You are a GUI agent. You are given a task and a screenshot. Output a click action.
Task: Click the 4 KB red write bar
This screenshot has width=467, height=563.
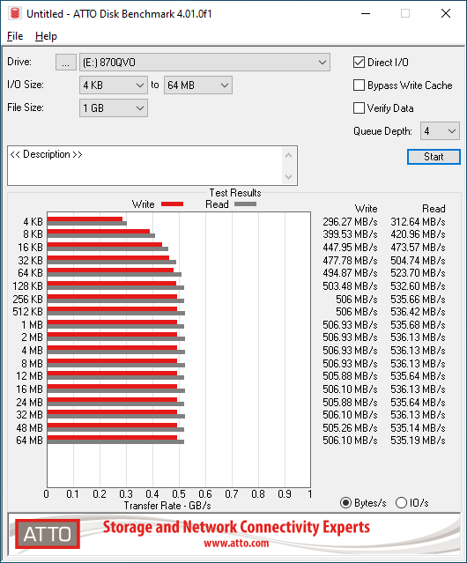click(x=85, y=219)
